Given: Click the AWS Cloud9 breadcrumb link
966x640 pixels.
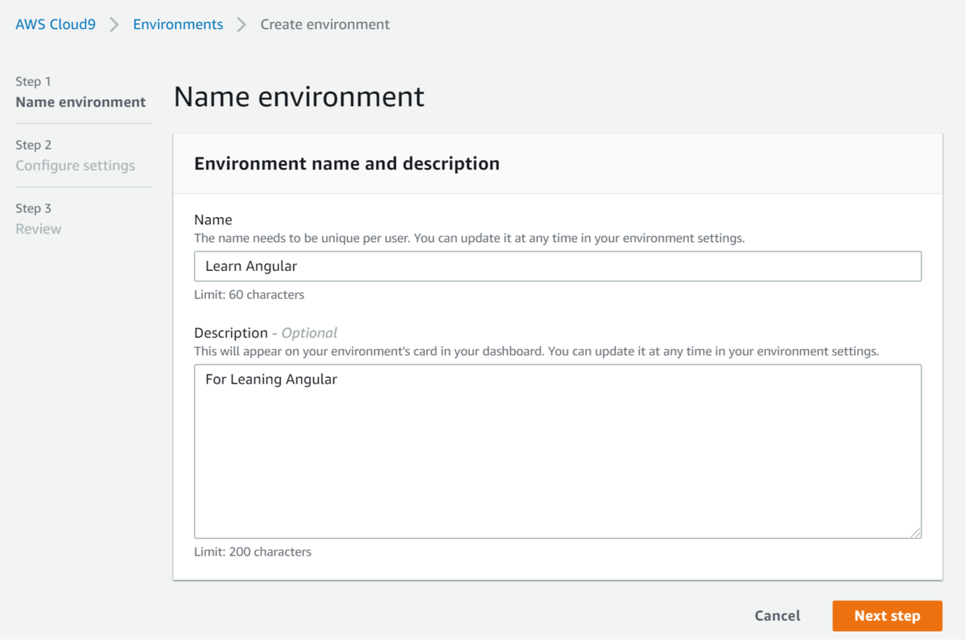Looking at the screenshot, I should pyautogui.click(x=56, y=24).
